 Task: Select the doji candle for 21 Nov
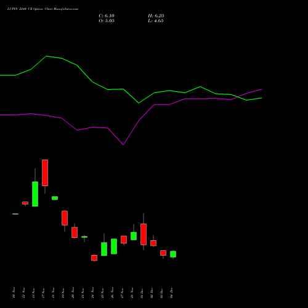84,237
